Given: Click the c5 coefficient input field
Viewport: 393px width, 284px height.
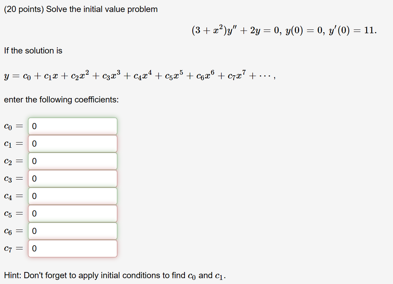Looking at the screenshot, I should (x=72, y=213).
